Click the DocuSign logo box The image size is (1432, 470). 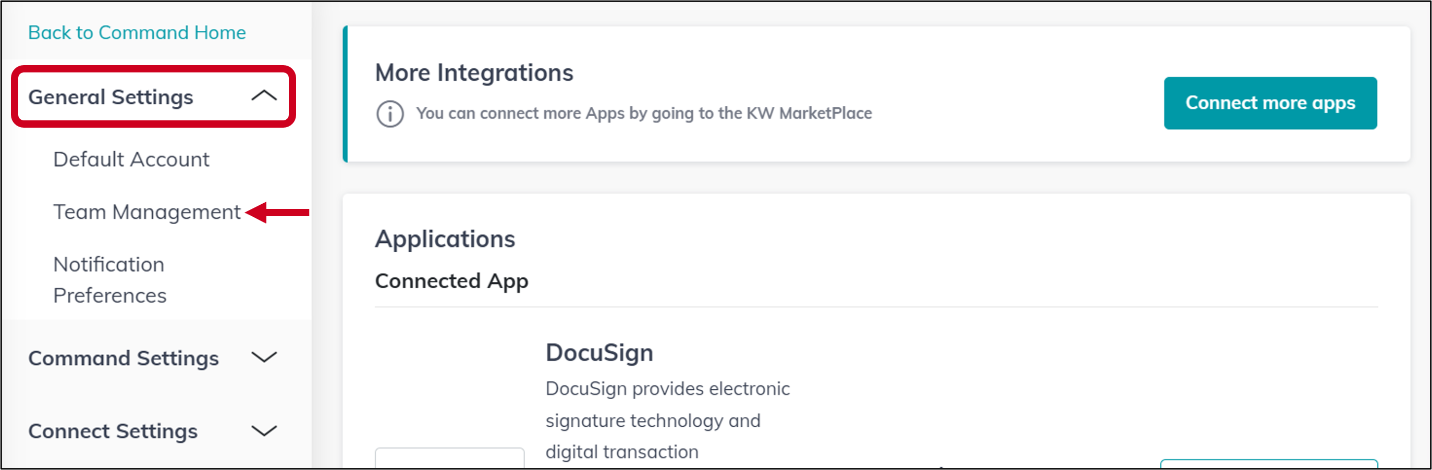(449, 458)
